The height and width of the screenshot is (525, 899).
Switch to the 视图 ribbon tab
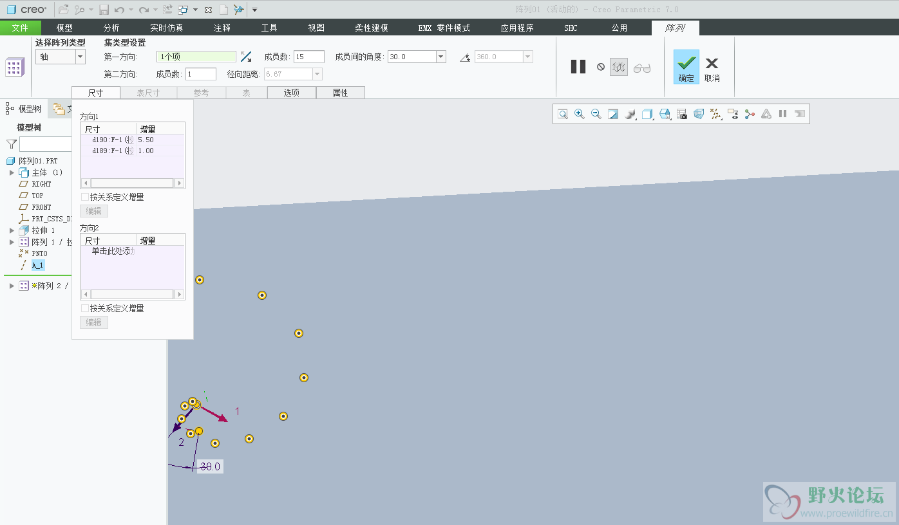[x=316, y=28]
